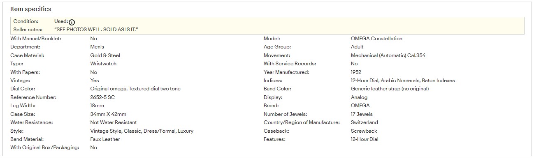Click the 'Movement:' label

(277, 55)
